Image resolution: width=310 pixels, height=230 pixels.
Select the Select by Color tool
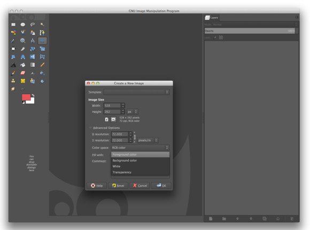pyautogui.click(x=13, y=33)
